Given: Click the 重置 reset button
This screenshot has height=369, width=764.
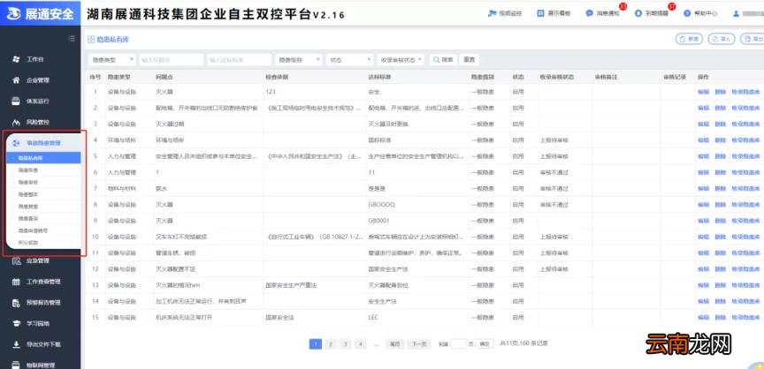Looking at the screenshot, I should tap(470, 60).
